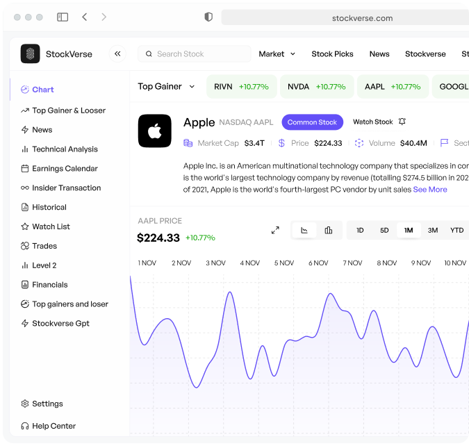Select the 5D time range
The height and width of the screenshot is (446, 469).
[384, 231]
